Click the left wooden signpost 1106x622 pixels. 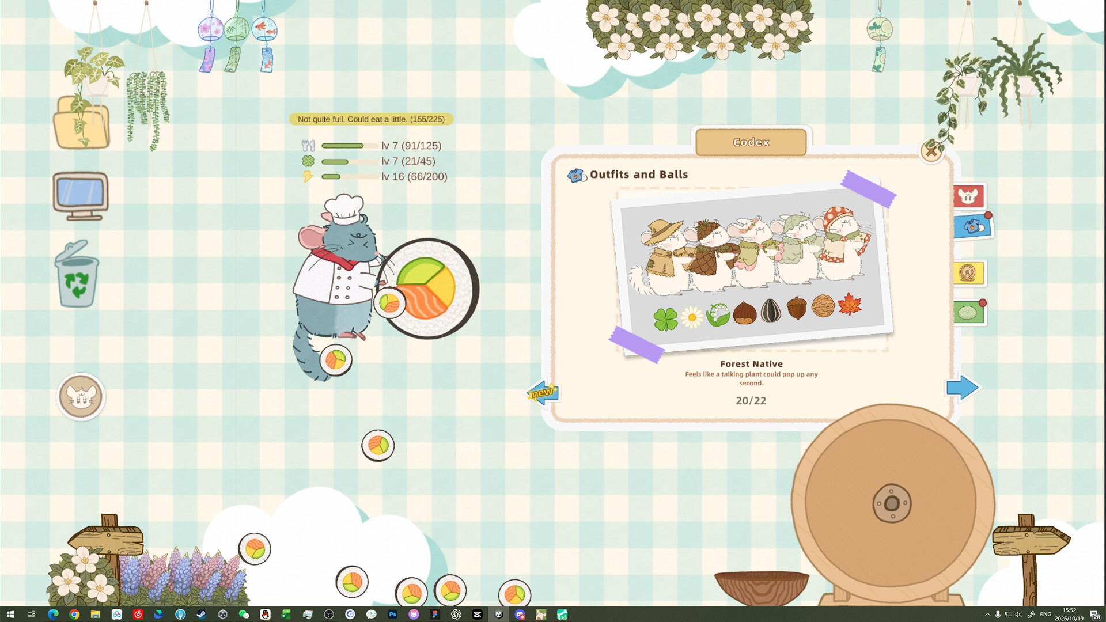(x=107, y=541)
